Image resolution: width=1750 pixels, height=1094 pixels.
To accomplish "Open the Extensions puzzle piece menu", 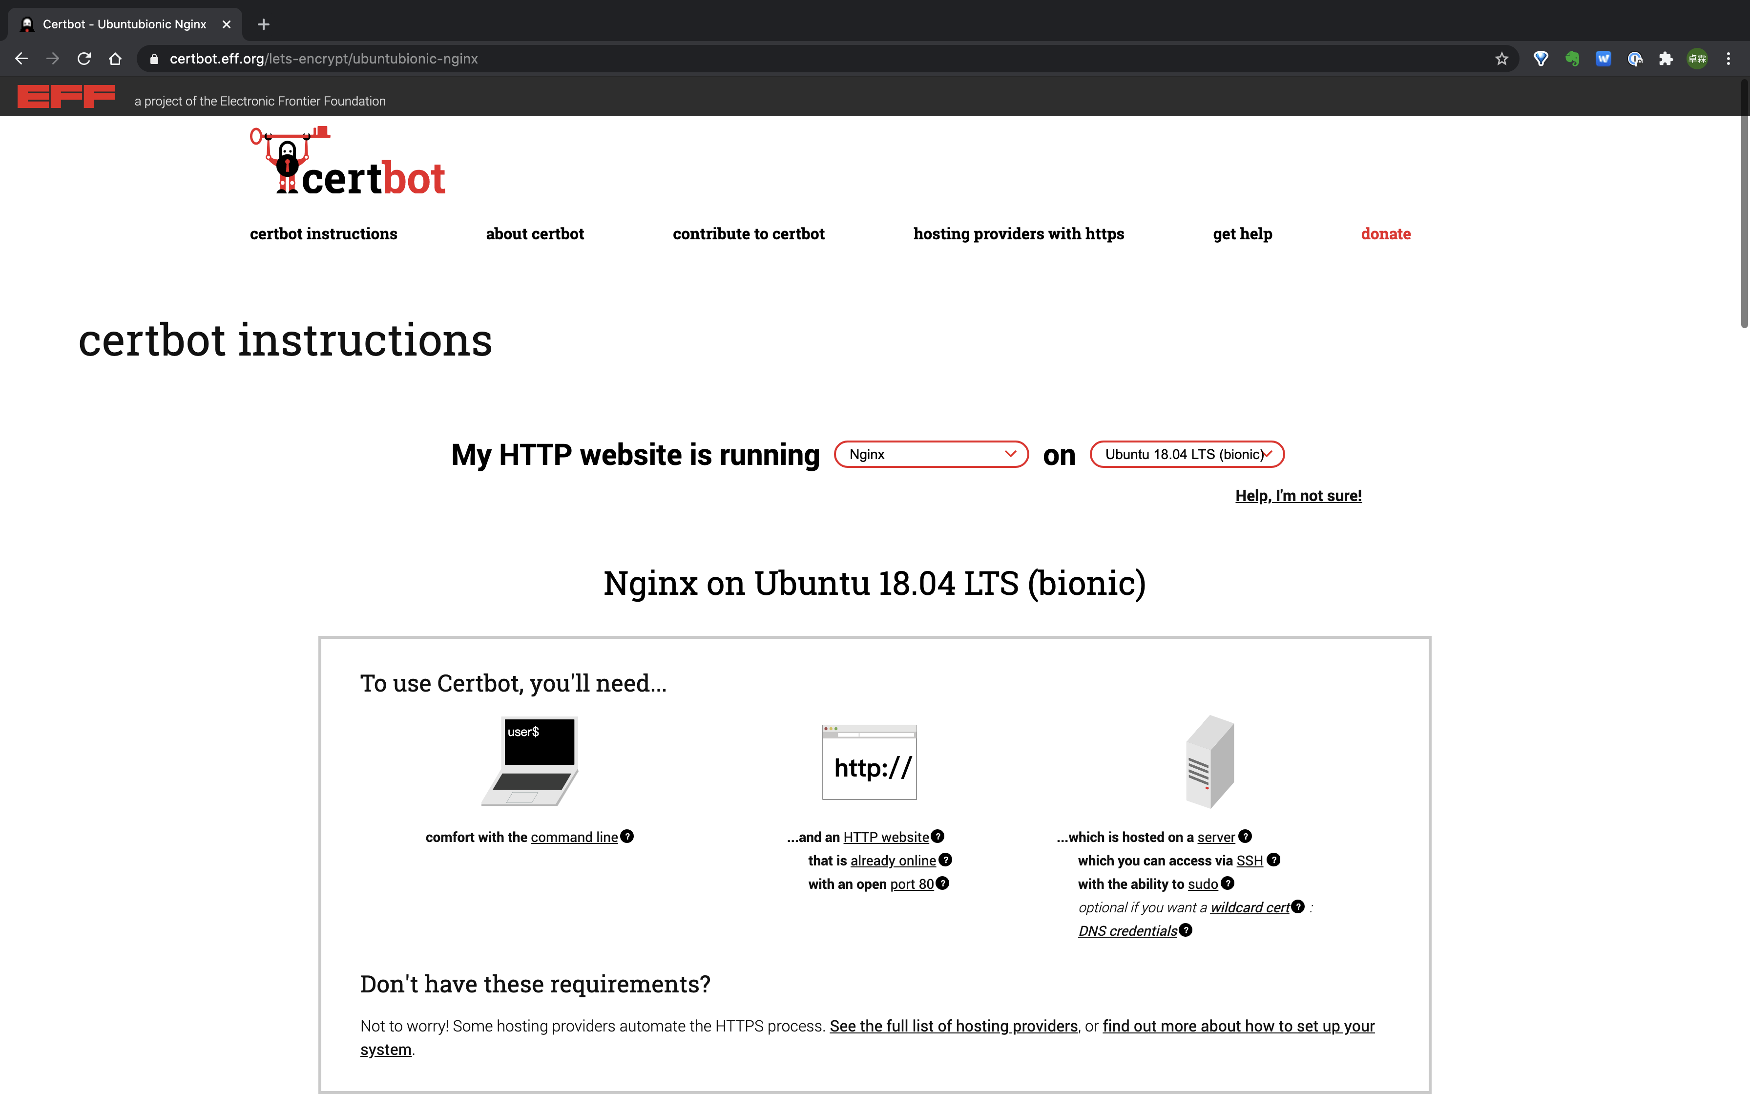I will [x=1666, y=59].
